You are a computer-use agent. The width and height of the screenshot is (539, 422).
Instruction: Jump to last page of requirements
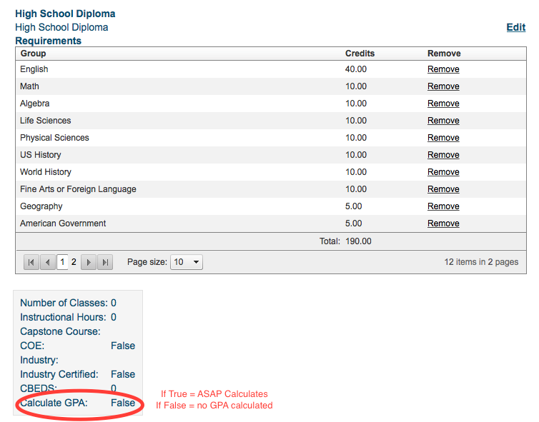pos(105,262)
